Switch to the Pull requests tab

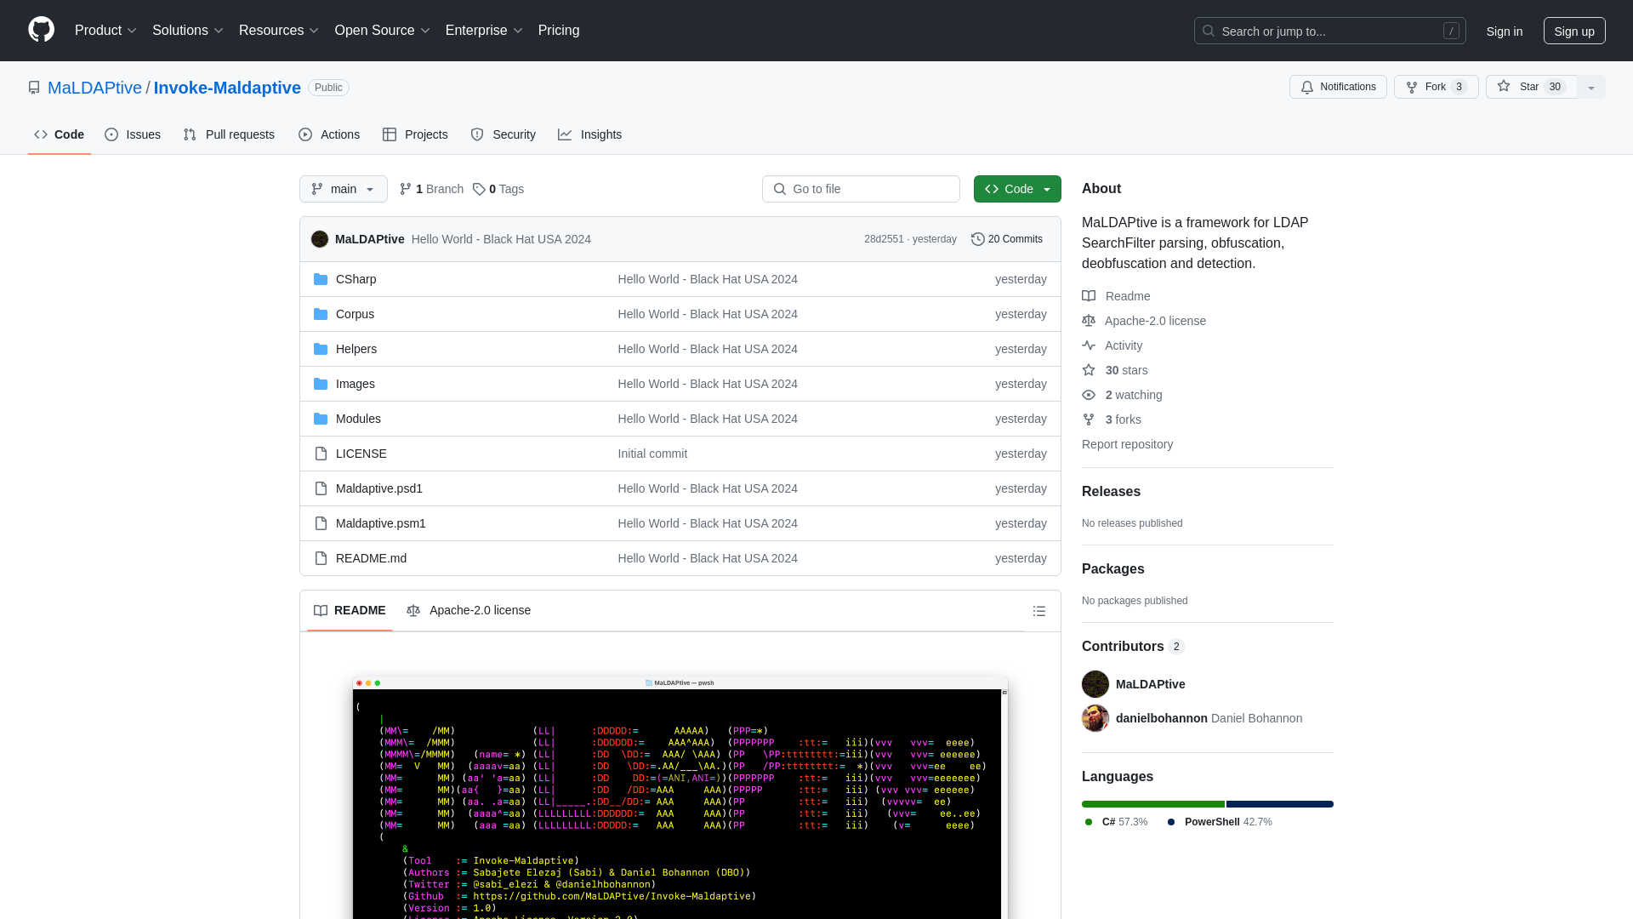(229, 134)
